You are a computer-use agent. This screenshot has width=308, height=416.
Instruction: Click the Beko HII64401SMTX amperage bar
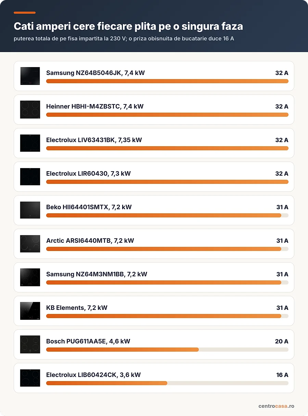[167, 215]
